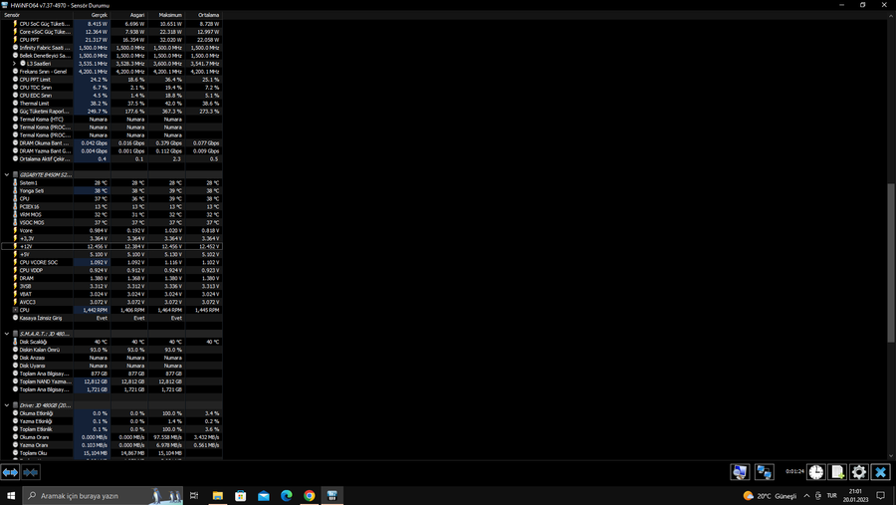Sort by the Sensör column header
The image size is (896, 505).
pyautogui.click(x=37, y=15)
